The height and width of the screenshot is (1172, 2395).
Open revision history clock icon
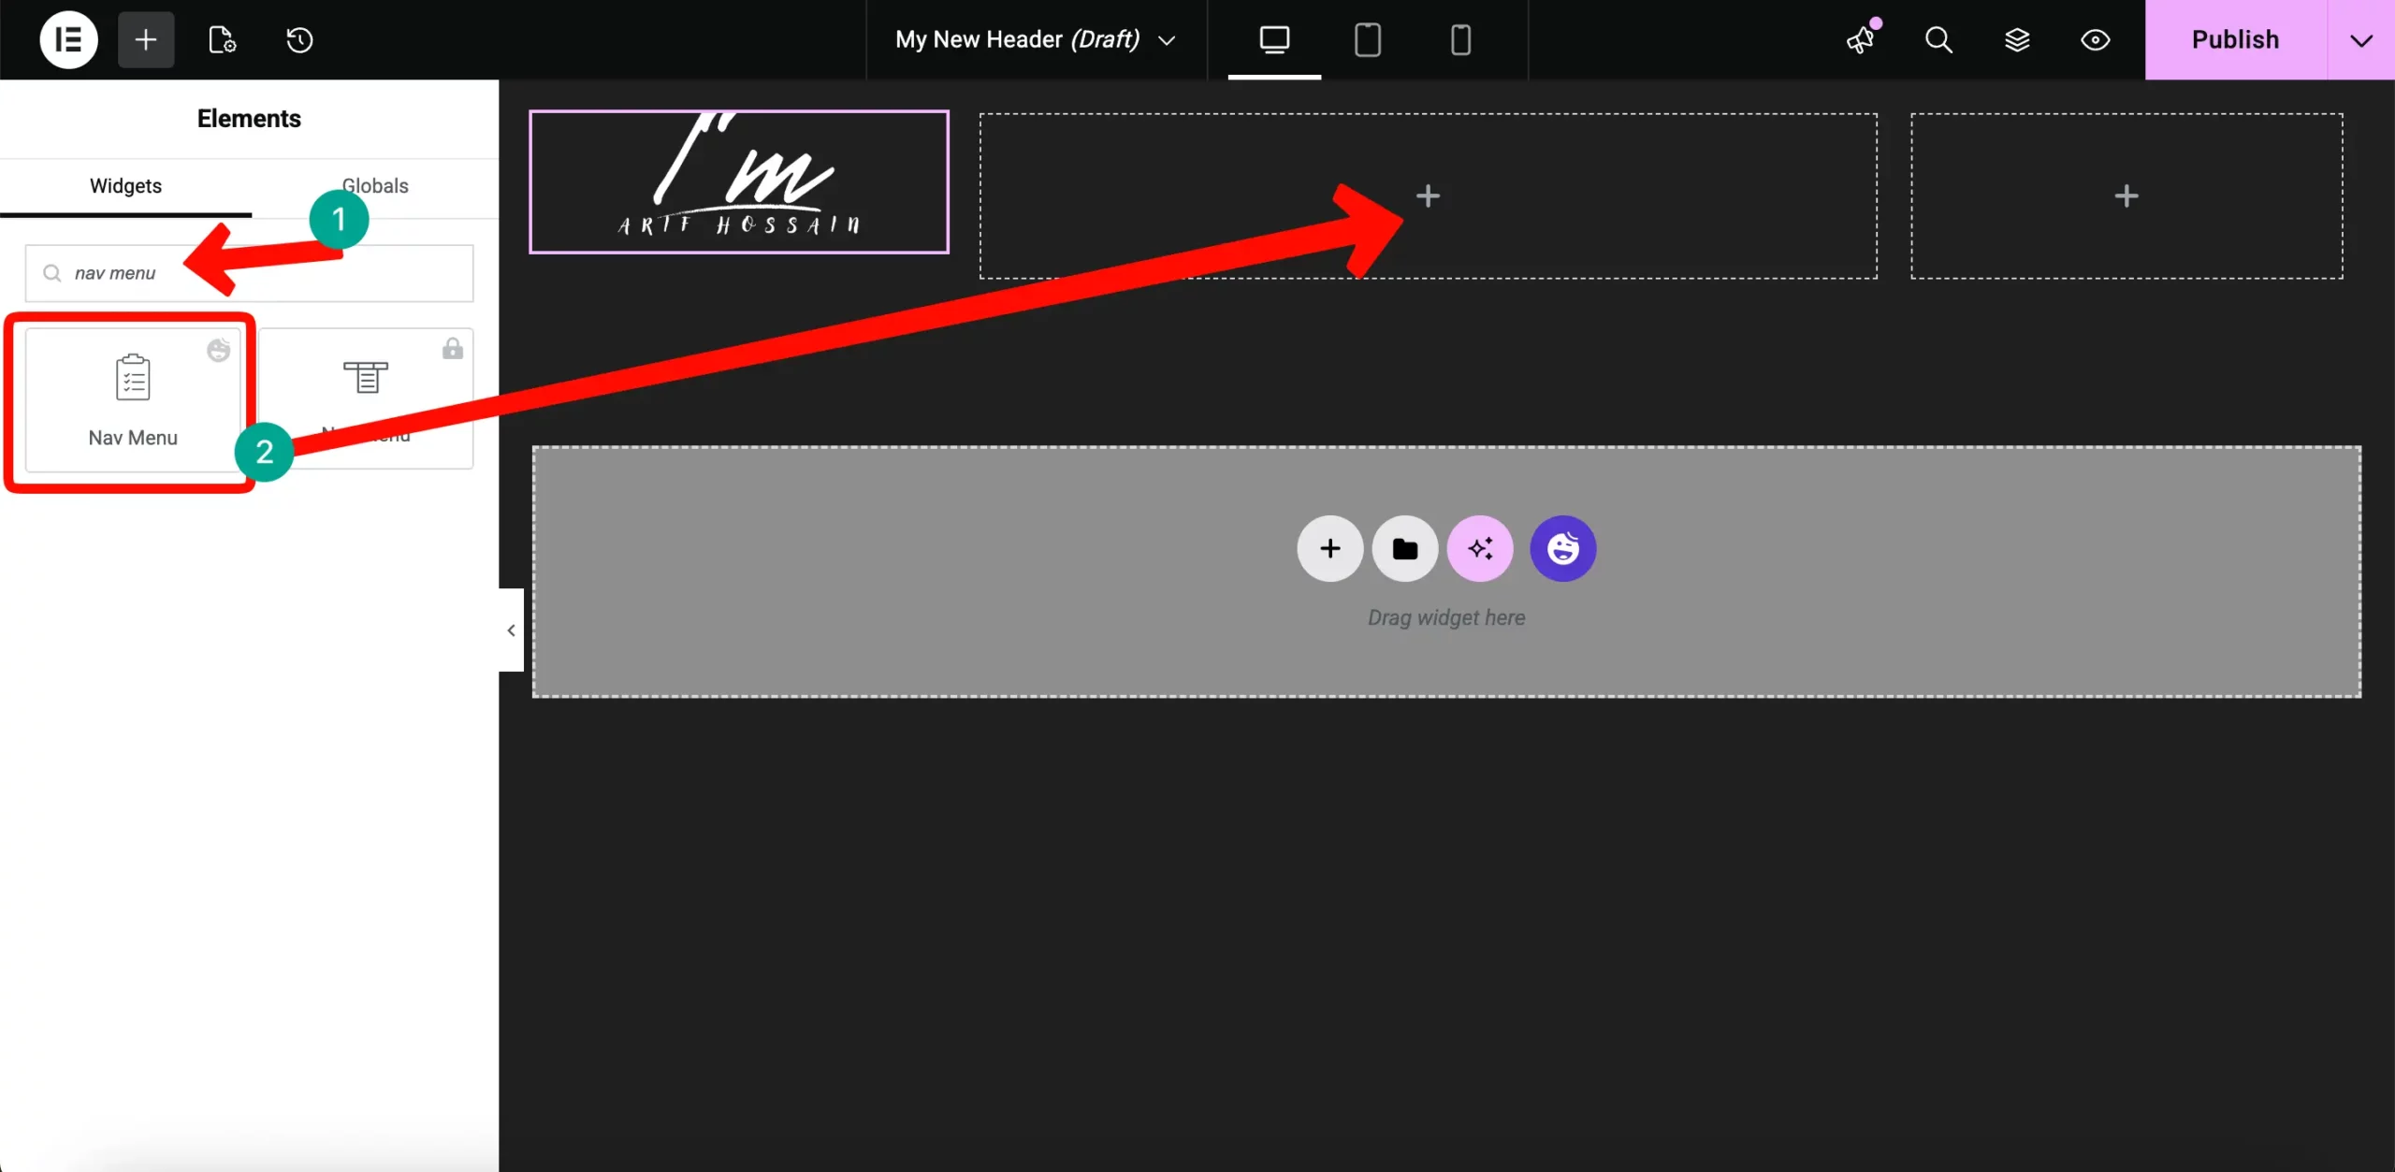point(298,39)
